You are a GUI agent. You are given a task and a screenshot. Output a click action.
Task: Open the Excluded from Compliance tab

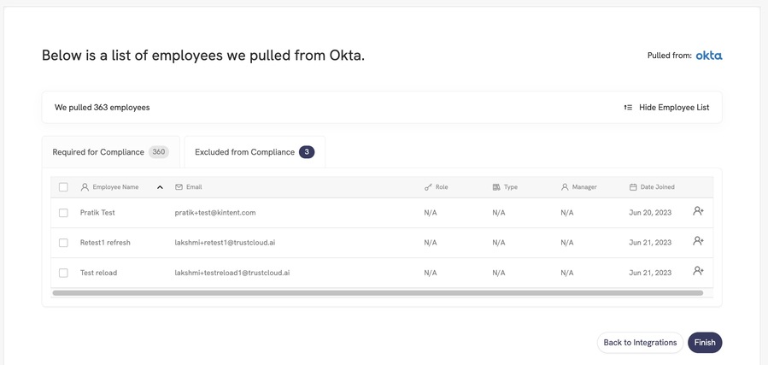pyautogui.click(x=255, y=152)
